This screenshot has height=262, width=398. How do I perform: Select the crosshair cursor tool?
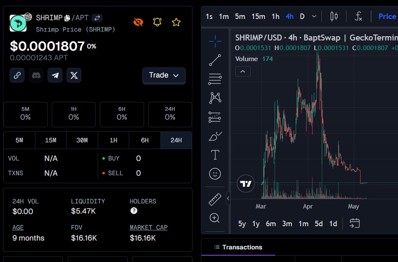point(215,41)
